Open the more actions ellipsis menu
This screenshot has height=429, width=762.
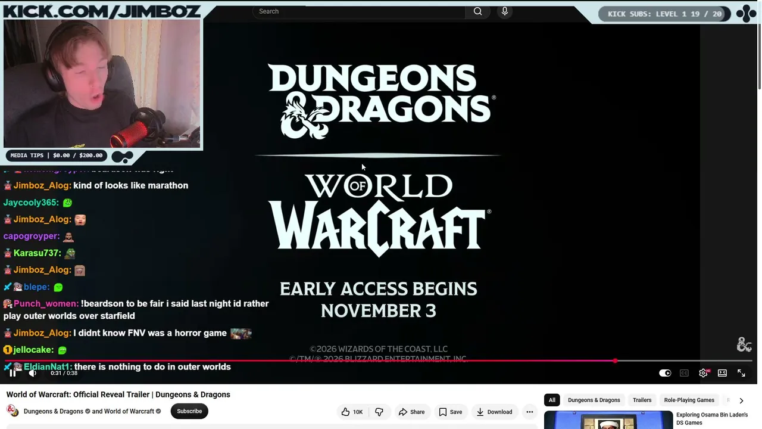coord(529,412)
